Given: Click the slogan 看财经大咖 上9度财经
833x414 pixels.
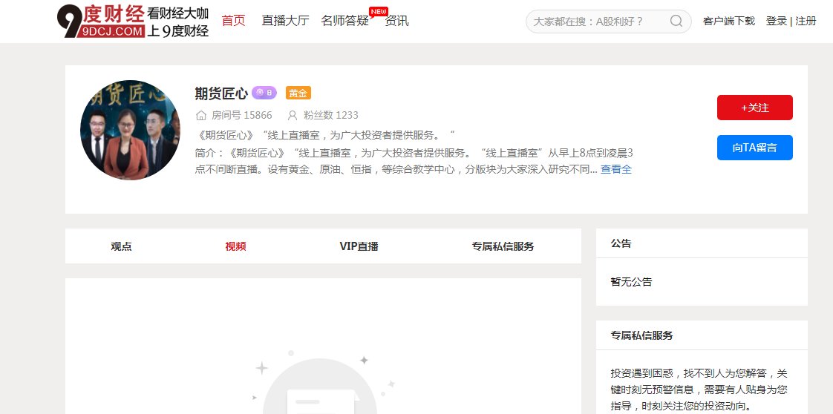Looking at the screenshot, I should (177, 22).
